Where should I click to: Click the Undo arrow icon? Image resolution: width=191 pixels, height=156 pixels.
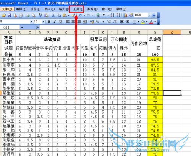click(x=80, y=15)
